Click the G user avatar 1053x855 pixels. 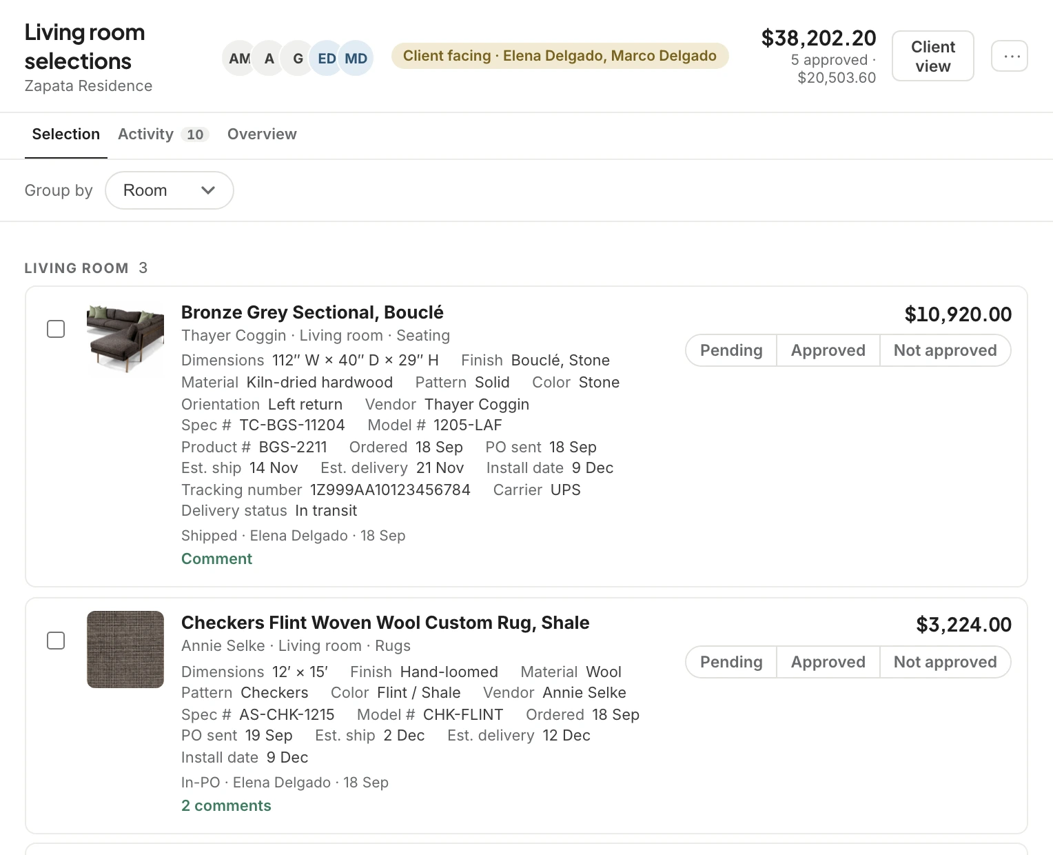pos(298,58)
